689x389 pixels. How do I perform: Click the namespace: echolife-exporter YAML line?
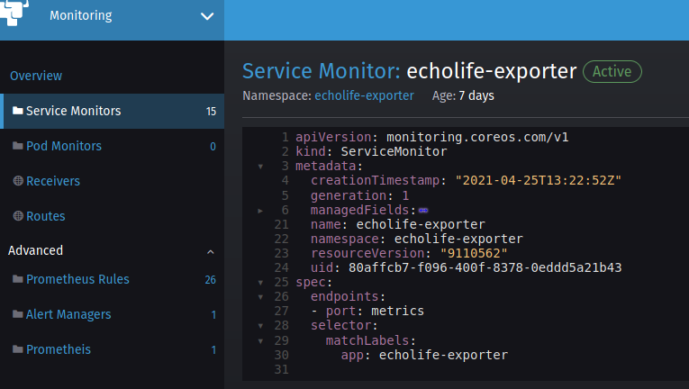tap(417, 240)
